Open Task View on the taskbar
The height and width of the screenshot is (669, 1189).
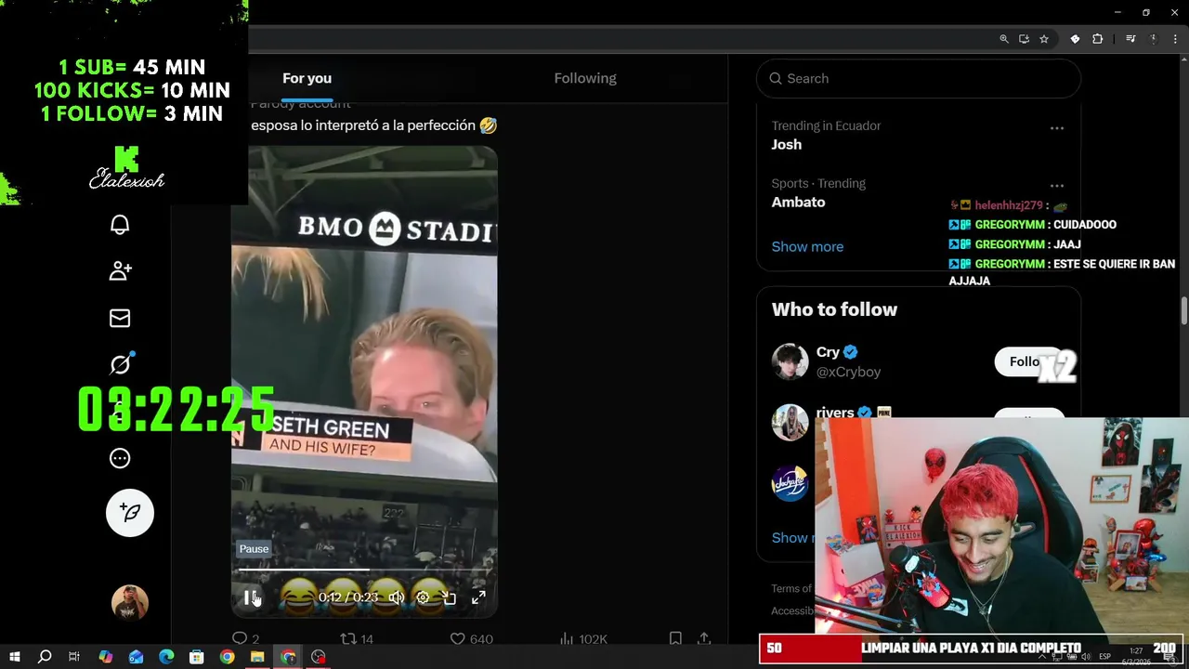click(74, 657)
